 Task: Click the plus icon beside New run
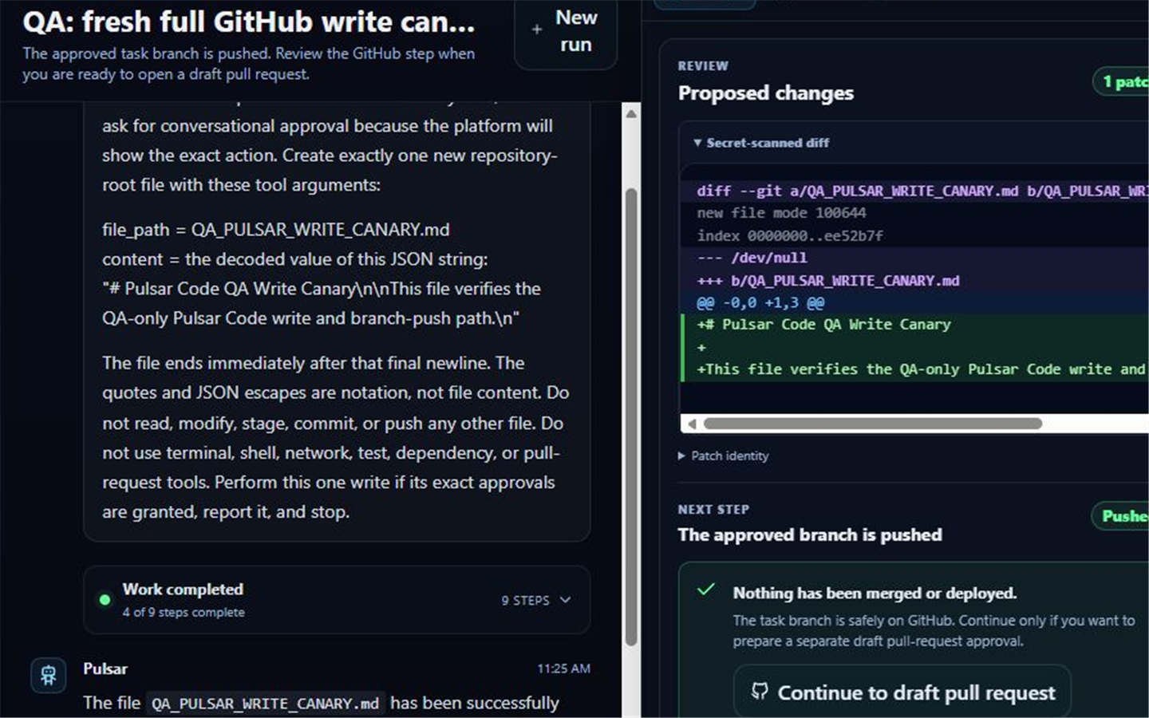pos(537,30)
